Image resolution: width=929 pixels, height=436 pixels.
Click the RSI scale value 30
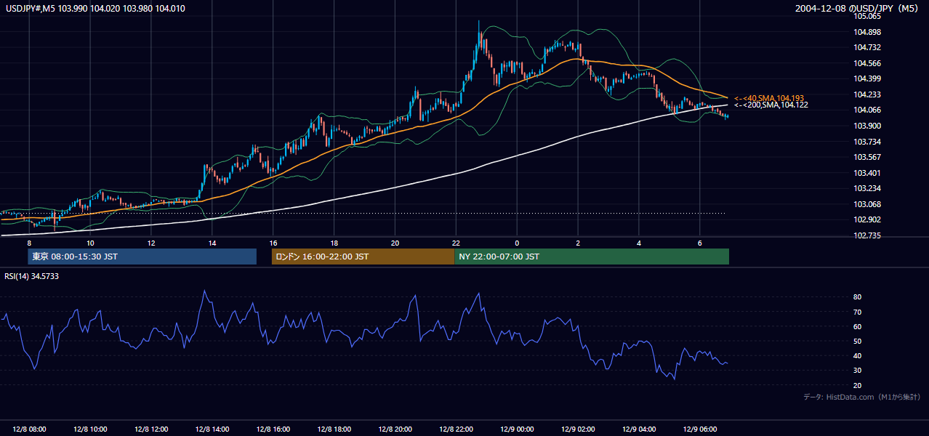click(858, 371)
